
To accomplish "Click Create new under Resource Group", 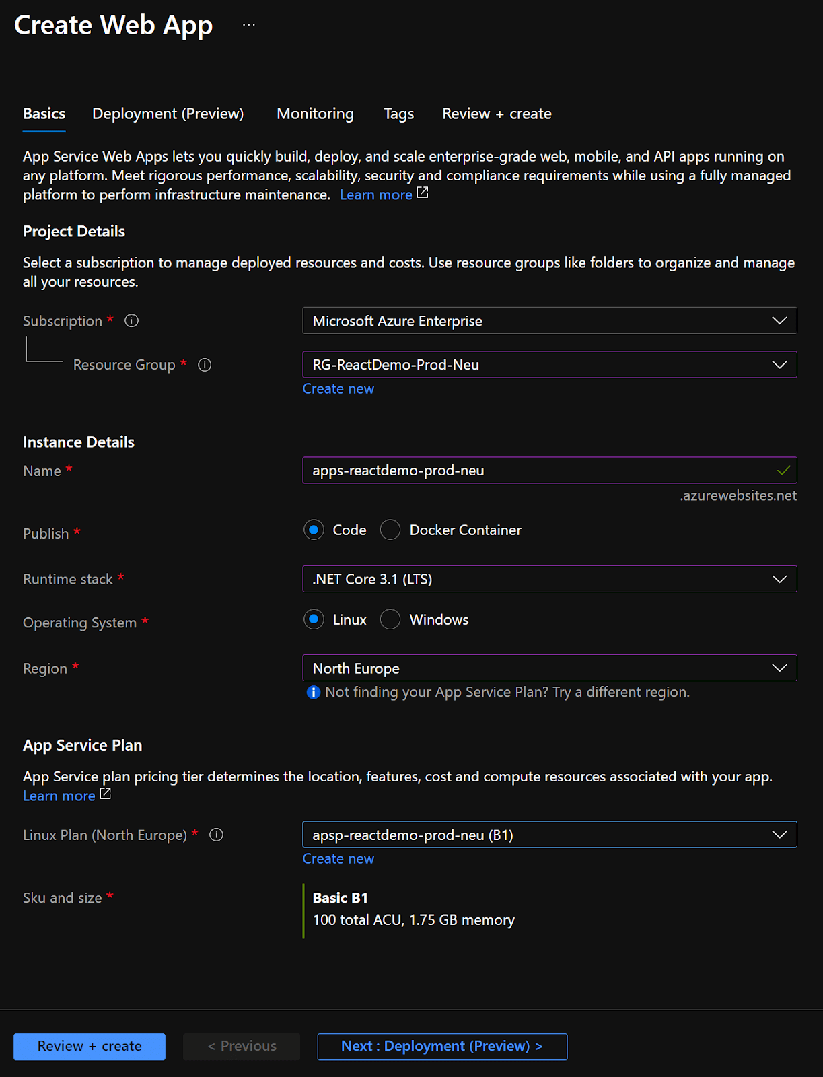I will click(x=338, y=389).
